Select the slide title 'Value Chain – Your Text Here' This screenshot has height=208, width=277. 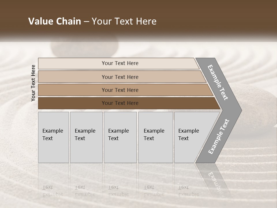pyautogui.click(x=92, y=21)
